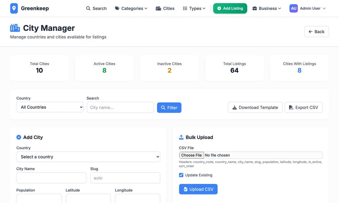Open the All Countries filter dropdown
The width and height of the screenshot is (339, 203).
(x=50, y=107)
